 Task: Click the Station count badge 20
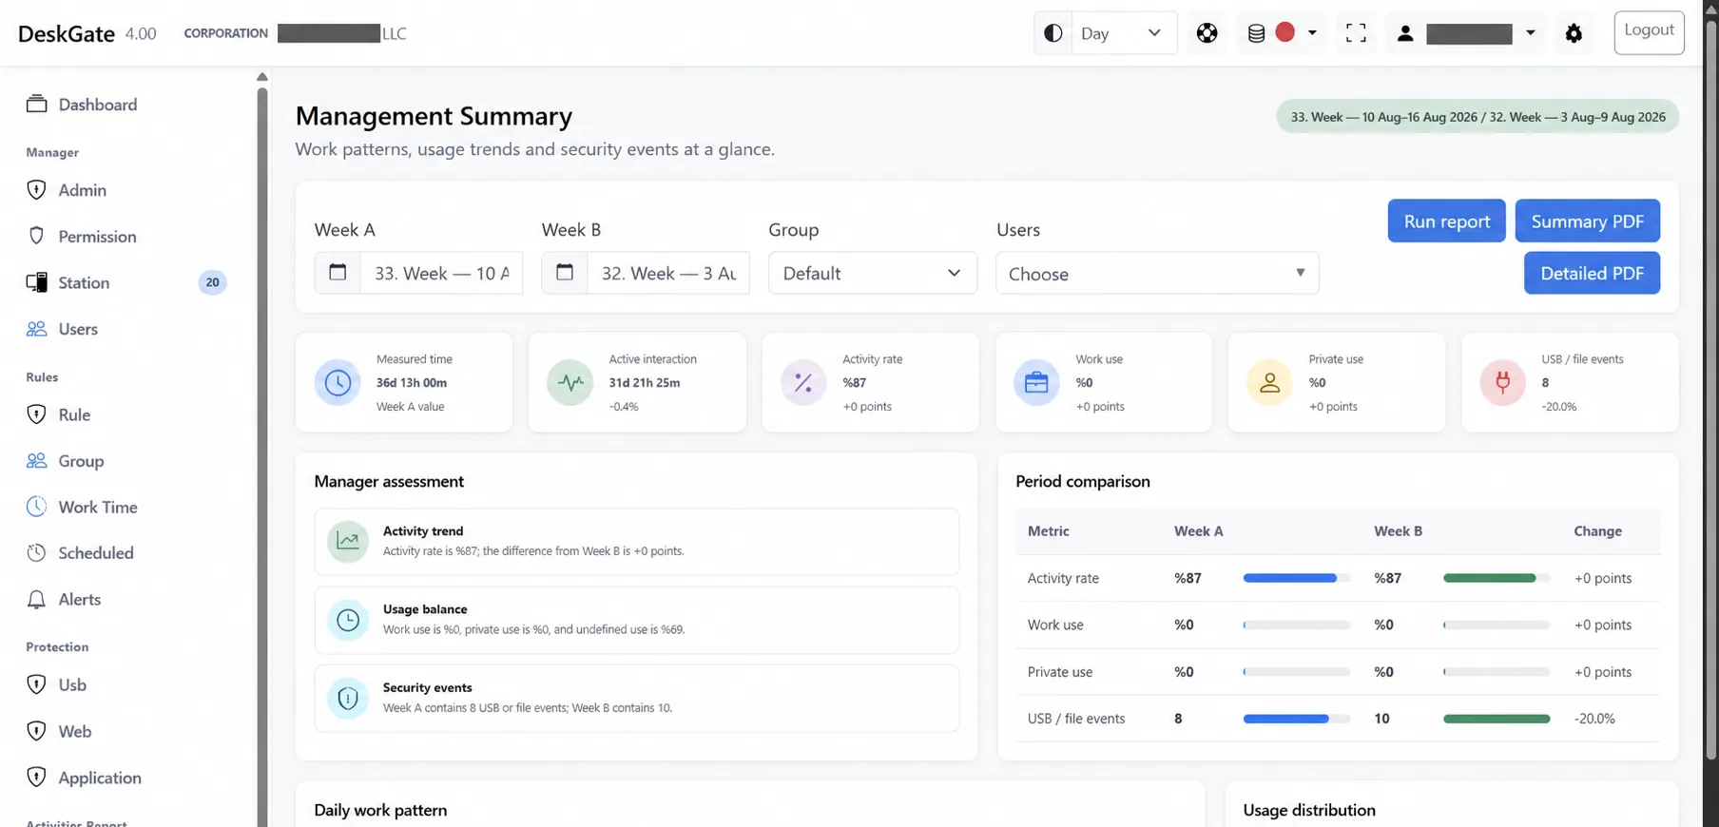click(212, 282)
